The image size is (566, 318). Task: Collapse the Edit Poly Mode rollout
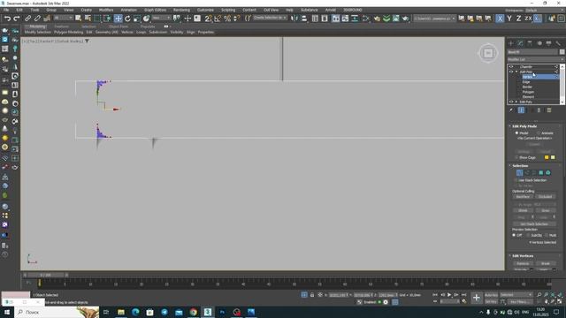tap(524, 126)
